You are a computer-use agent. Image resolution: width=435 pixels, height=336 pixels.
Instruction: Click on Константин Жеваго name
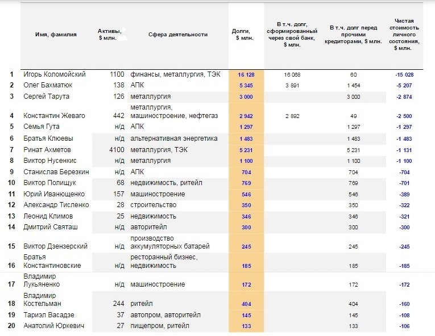[x=55, y=116]
